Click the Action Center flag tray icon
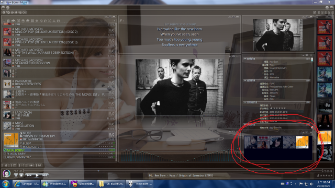The width and height of the screenshot is (335, 188). coord(301,184)
